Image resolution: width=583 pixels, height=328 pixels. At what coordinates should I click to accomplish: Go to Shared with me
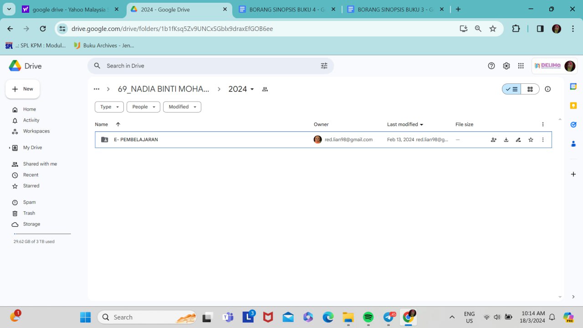coord(40,164)
